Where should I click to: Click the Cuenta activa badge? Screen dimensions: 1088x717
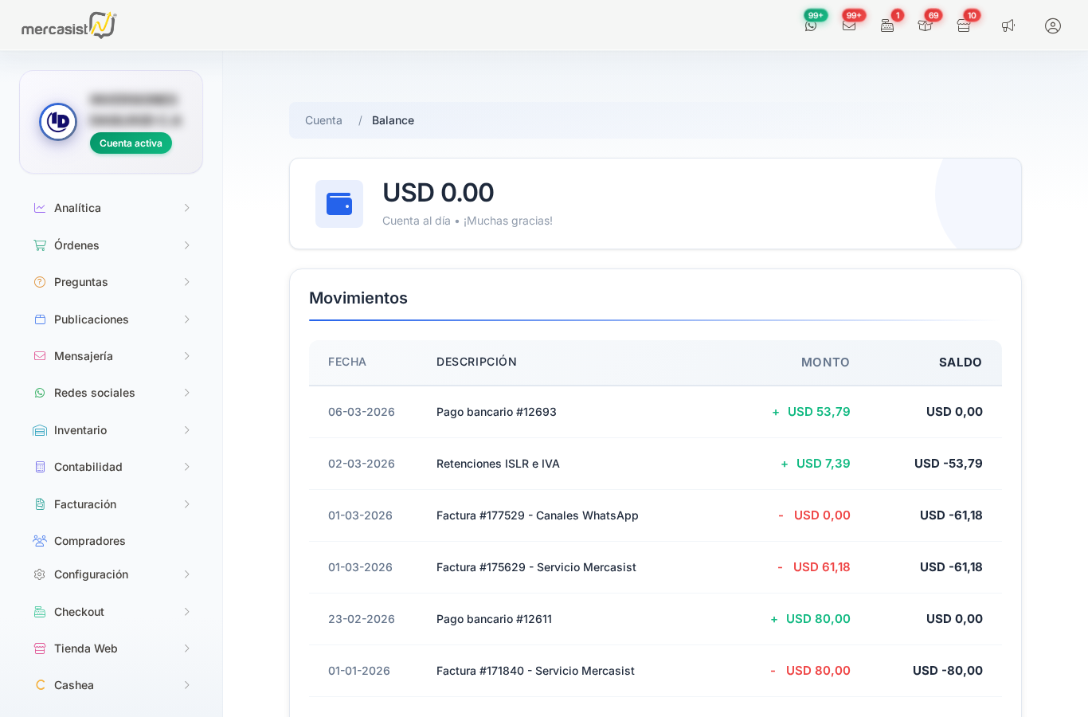[131, 143]
